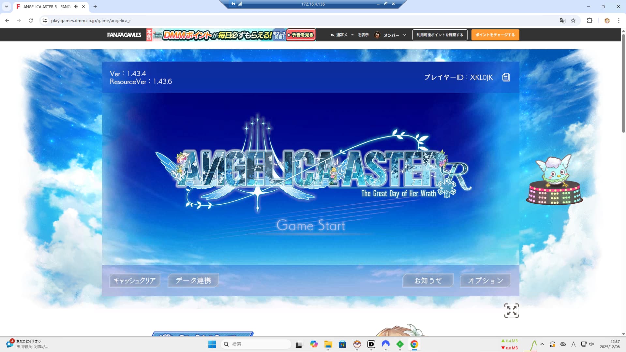
Task: Click キャッシュクリア button
Action: click(134, 280)
